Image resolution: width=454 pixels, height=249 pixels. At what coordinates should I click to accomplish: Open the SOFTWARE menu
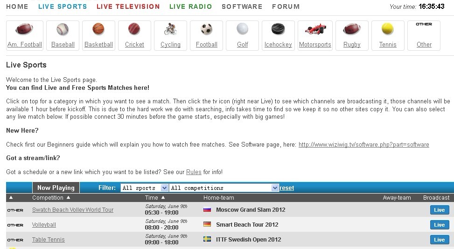coord(242,7)
